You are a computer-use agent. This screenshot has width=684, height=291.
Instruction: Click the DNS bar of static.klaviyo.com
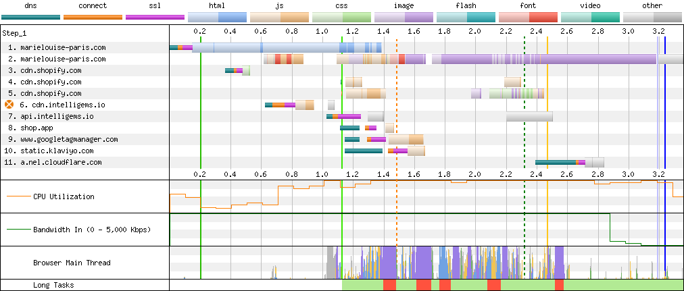tap(364, 151)
